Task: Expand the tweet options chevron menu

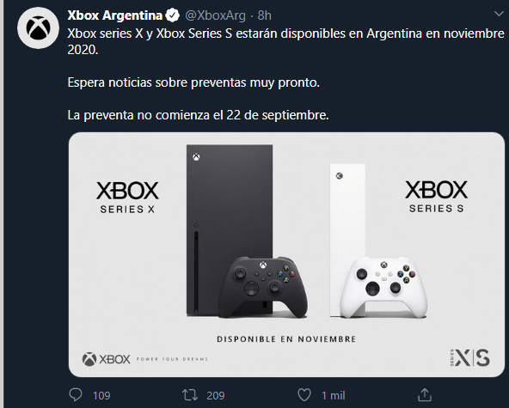Action: pos(499,14)
